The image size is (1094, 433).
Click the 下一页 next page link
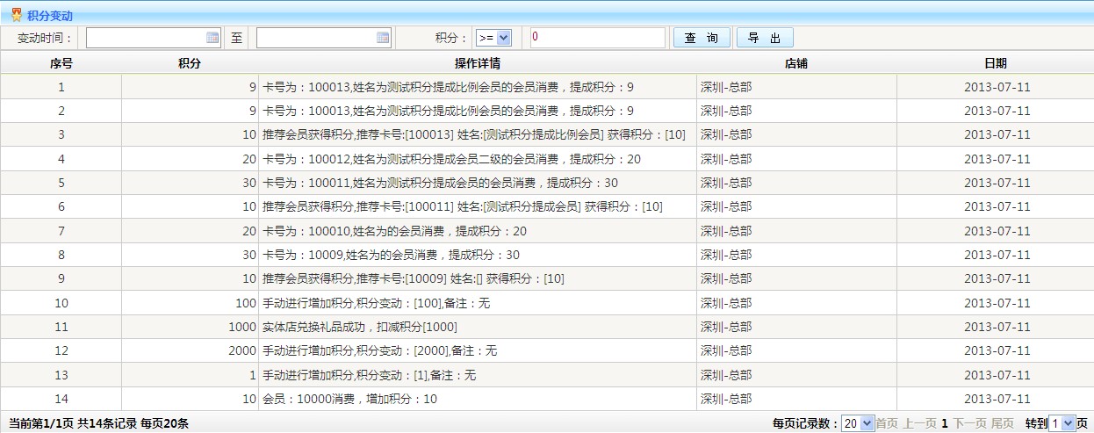(x=970, y=423)
